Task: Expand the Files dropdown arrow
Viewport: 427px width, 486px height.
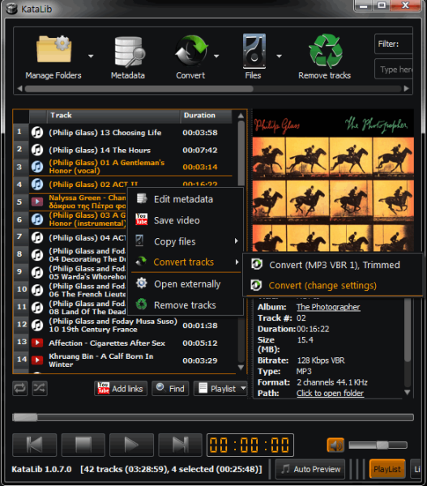Action: (x=279, y=57)
